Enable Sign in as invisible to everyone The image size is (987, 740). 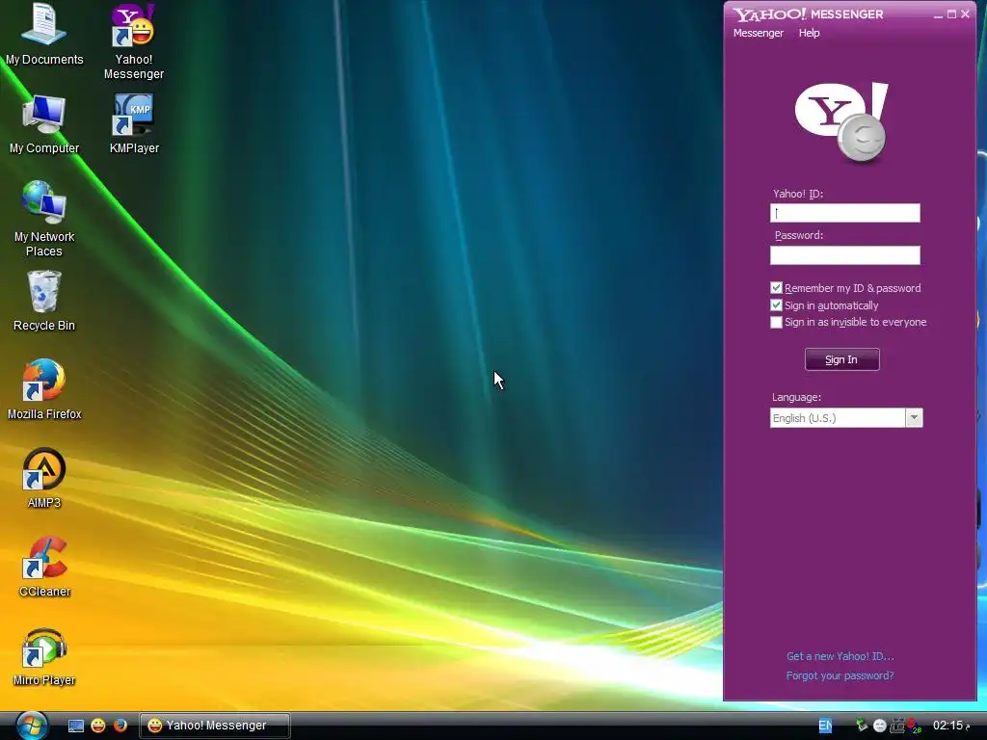[776, 322]
